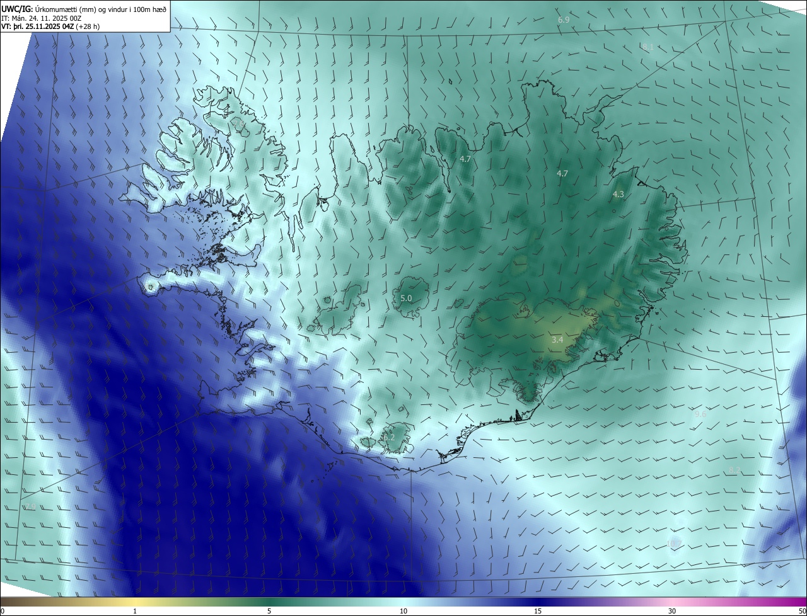
Task: Click the 4.3 value label on the map
Action: coord(618,195)
